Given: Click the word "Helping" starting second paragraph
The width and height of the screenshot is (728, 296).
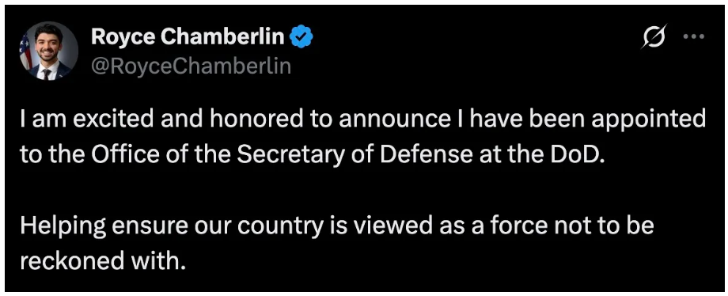Looking at the screenshot, I should [58, 227].
